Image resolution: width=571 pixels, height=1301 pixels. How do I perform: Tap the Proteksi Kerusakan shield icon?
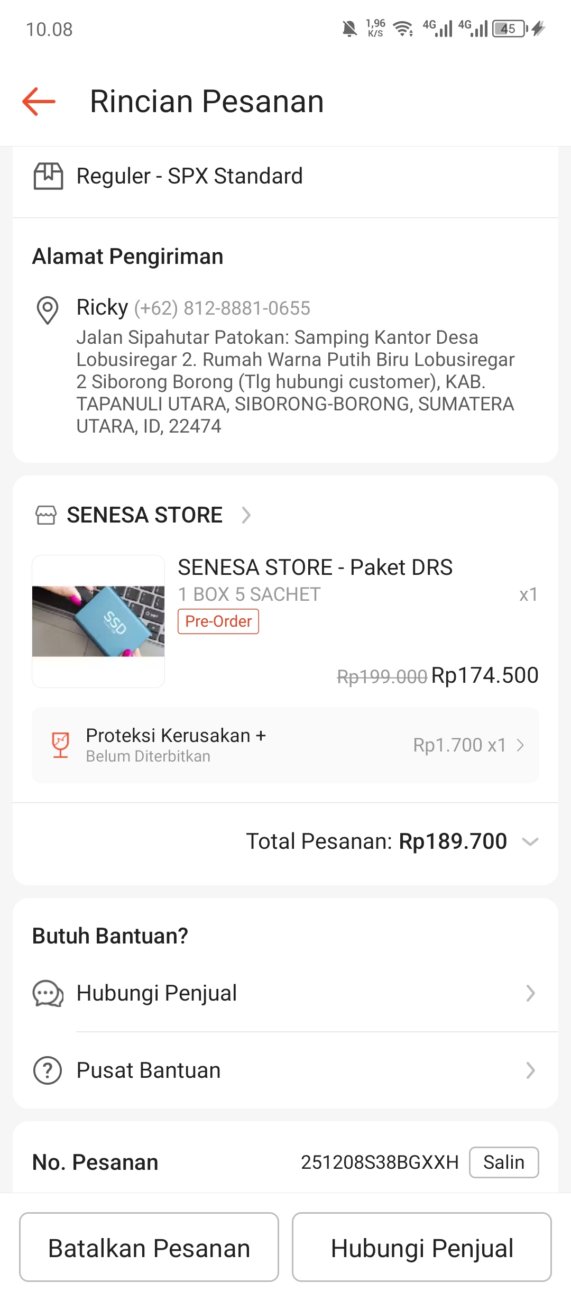61,745
